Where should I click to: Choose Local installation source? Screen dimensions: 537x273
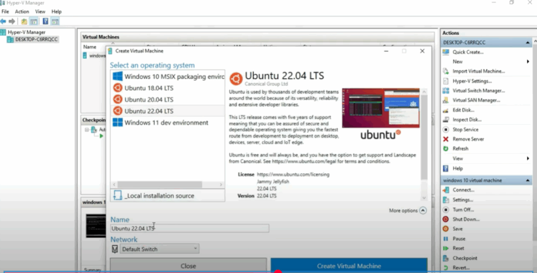point(168,195)
